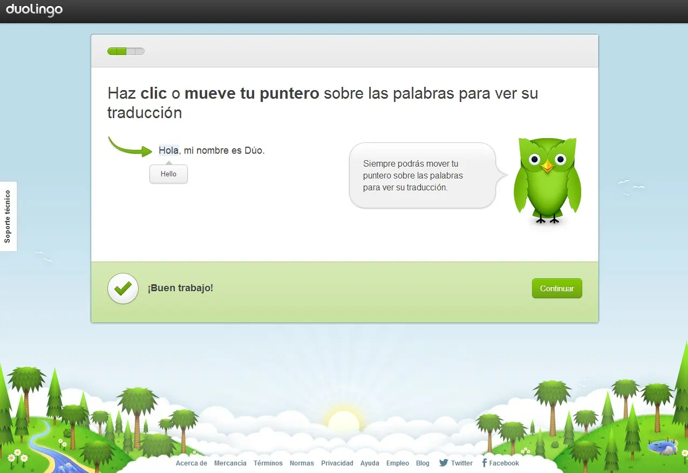This screenshot has height=473, width=688.
Task: Click the word es in sentence
Action: pyautogui.click(x=236, y=150)
